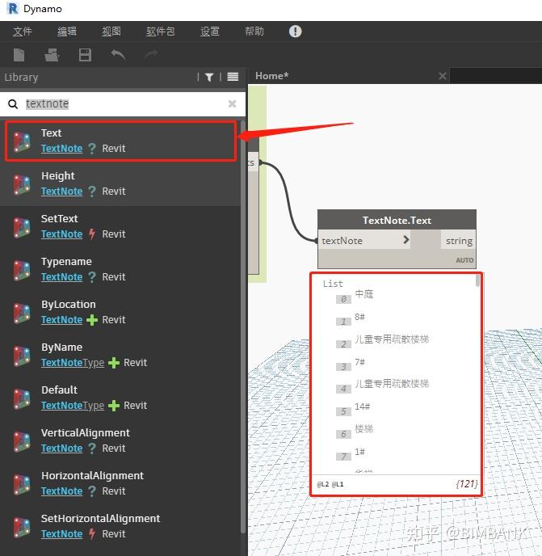Select the TextNote.Text node title bar

pos(397,220)
